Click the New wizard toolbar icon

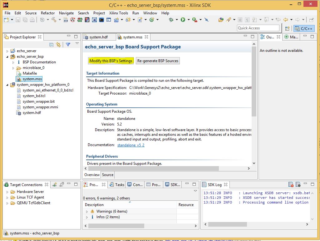click(x=6, y=20)
